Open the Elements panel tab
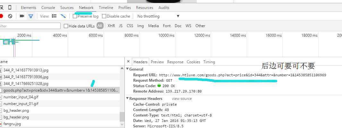This screenshot has height=128, width=342. point(28,8)
